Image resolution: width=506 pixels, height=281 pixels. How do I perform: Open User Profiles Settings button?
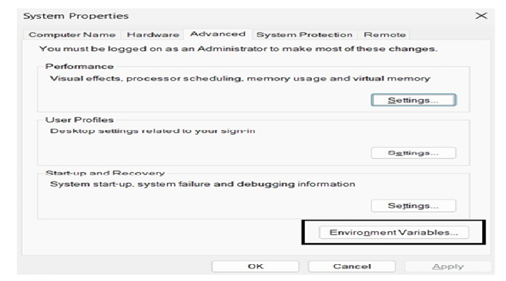[x=413, y=152]
